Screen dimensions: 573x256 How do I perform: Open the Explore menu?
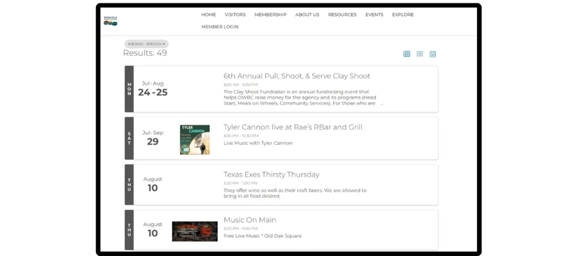point(402,15)
